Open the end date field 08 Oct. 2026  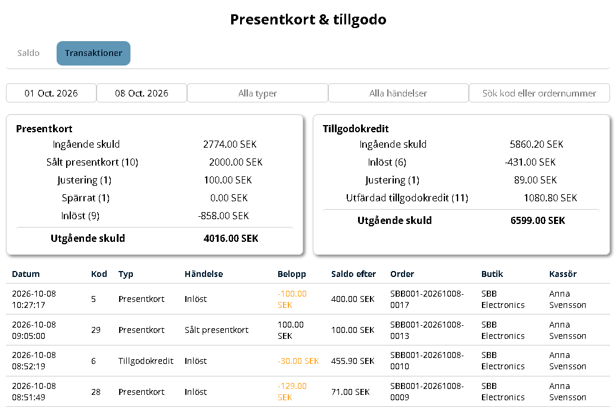(141, 93)
